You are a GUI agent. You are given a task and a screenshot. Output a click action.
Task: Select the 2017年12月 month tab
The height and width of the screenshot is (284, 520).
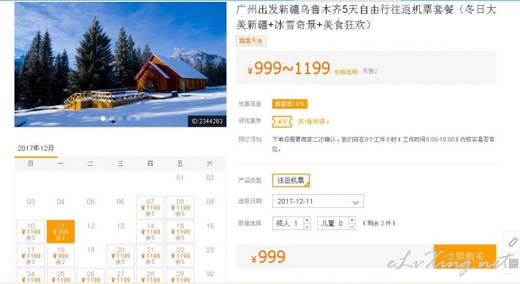(36, 148)
